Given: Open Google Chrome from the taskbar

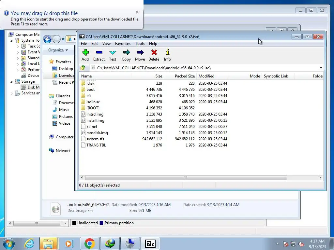Looking at the screenshot, I should click(89, 243).
